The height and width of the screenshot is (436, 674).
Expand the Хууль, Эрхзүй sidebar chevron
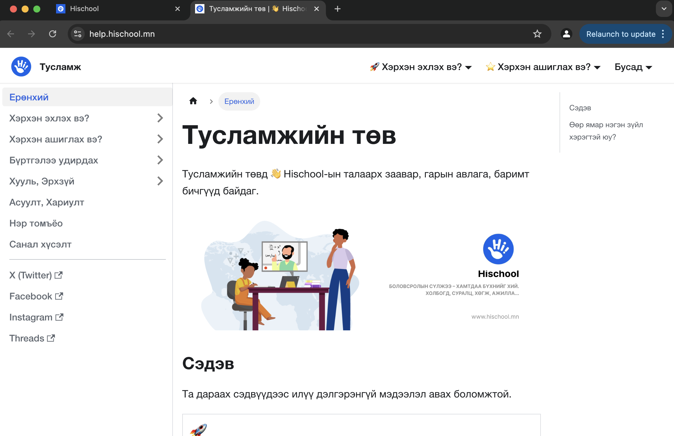click(160, 181)
